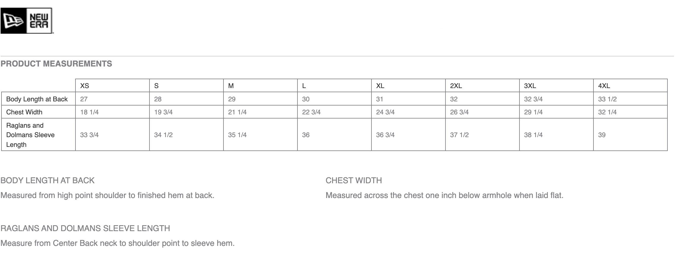This screenshot has height=266, width=679.
Task: Select the XL chest width value 24 3/4
Action: point(385,112)
